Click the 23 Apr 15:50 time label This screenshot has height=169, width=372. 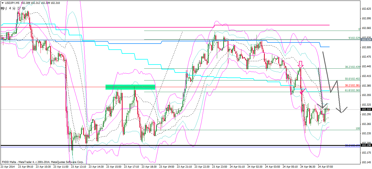114,167
